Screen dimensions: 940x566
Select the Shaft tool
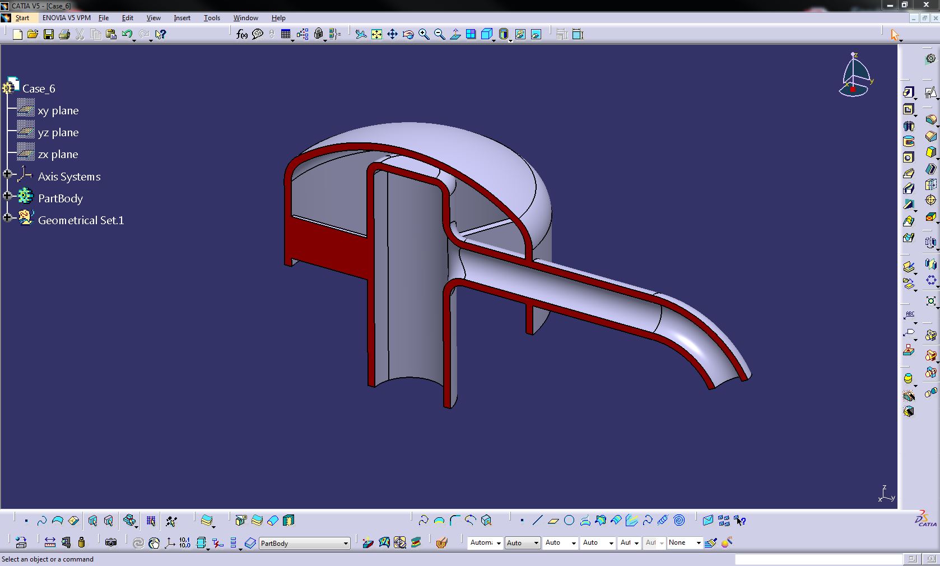pos(909,126)
